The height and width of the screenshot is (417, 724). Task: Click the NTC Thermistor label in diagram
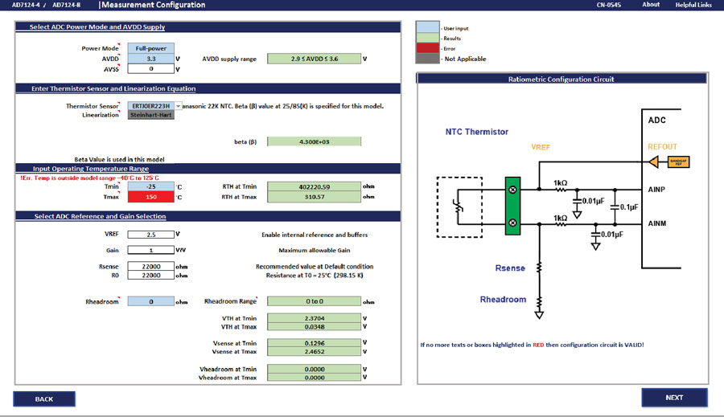(476, 132)
